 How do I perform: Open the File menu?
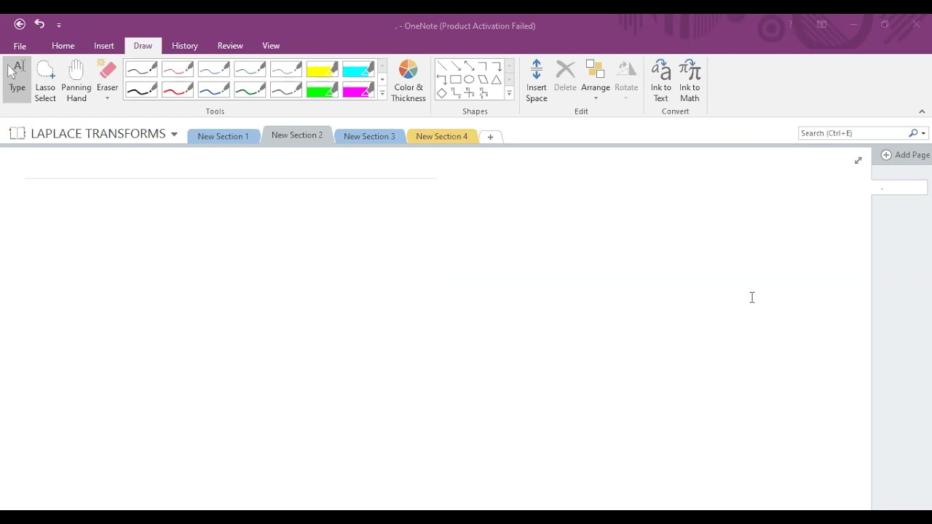[x=20, y=46]
